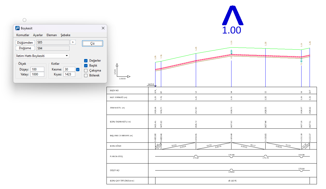This screenshot has height=189, width=326.
Task: Click the Çiz button
Action: pyautogui.click(x=92, y=43)
